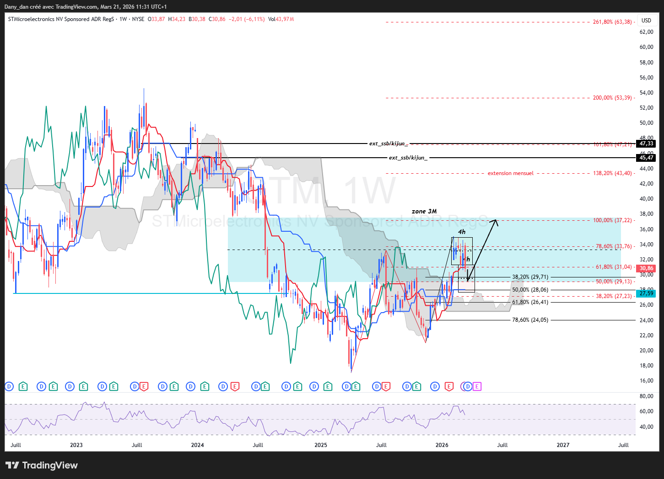Image resolution: width=664 pixels, height=479 pixels.
Task: Click the 45,47 price tag on the axis
Action: tap(646, 158)
